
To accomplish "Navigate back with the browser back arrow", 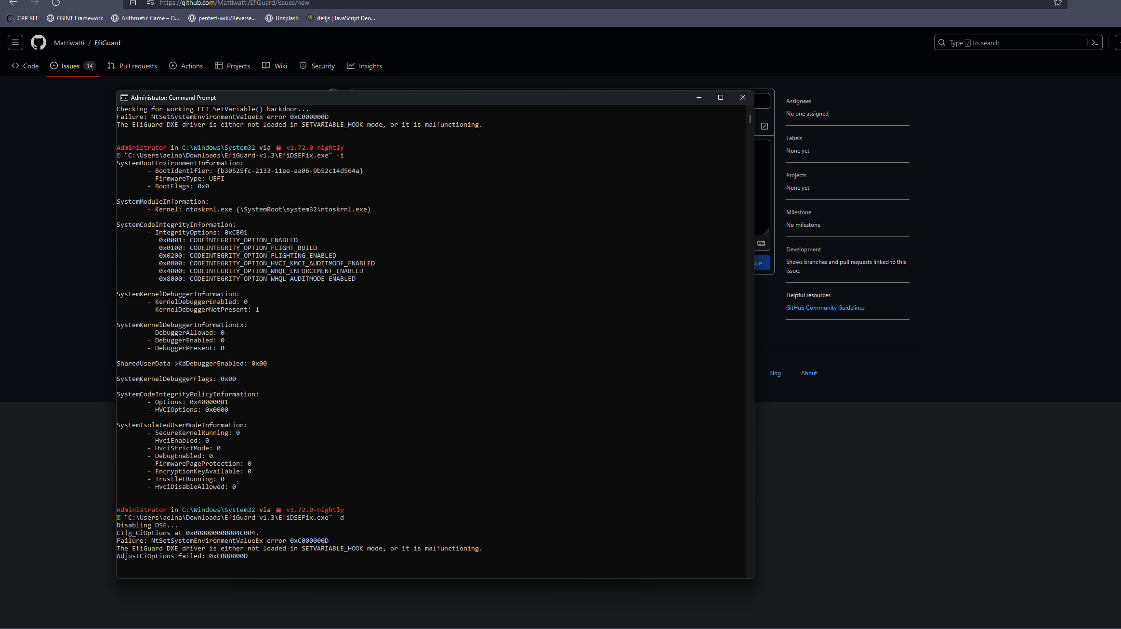I will [13, 3].
